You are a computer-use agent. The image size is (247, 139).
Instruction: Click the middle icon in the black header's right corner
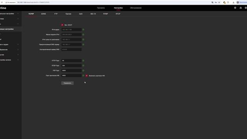pos(240,8)
